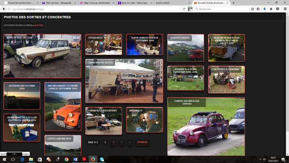Reload the page with the refresh icon

[x=184, y=9]
